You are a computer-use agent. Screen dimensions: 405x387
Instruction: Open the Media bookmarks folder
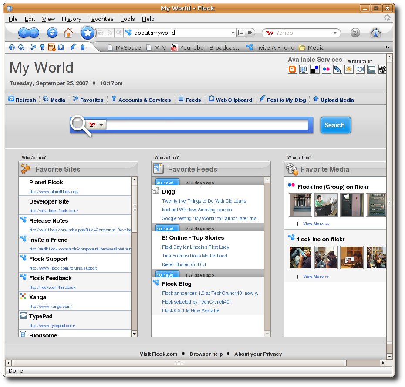311,47
